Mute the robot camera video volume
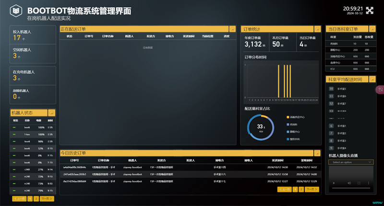This screenshot has height=206, width=384. pyautogui.click(x=349, y=183)
